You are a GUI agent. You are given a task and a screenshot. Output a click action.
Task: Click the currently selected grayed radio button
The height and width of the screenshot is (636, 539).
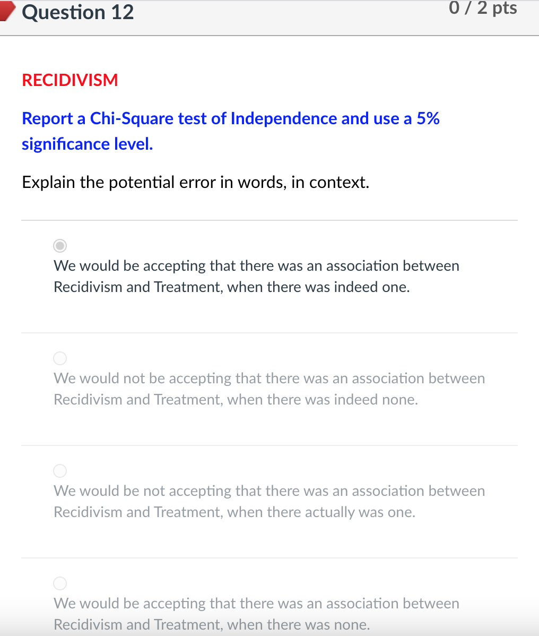[60, 245]
